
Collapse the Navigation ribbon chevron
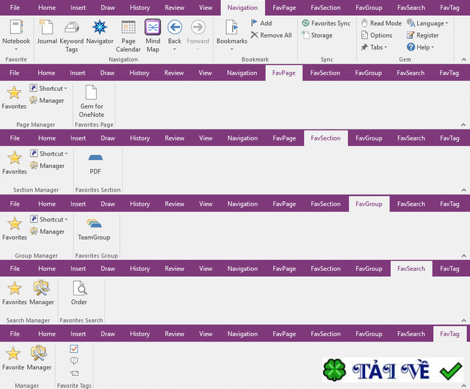click(463, 59)
